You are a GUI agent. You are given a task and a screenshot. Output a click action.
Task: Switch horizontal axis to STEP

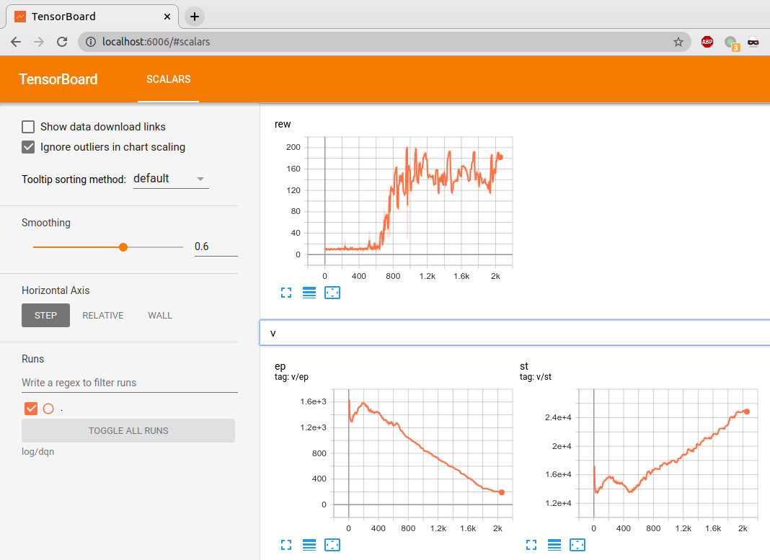(x=45, y=316)
